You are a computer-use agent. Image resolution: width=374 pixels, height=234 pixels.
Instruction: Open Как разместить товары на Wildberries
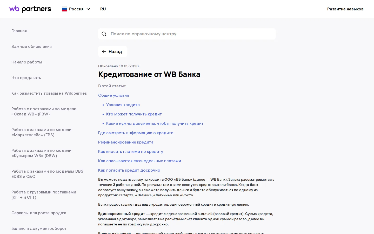coord(49,93)
